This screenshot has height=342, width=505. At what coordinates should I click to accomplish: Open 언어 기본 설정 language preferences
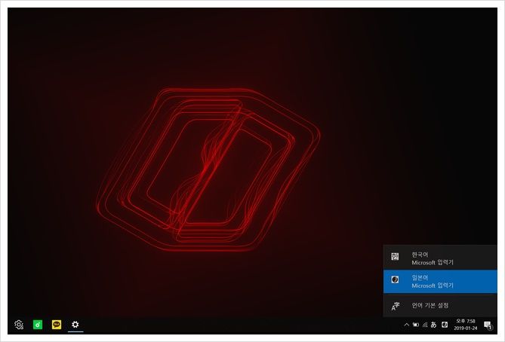coord(440,305)
